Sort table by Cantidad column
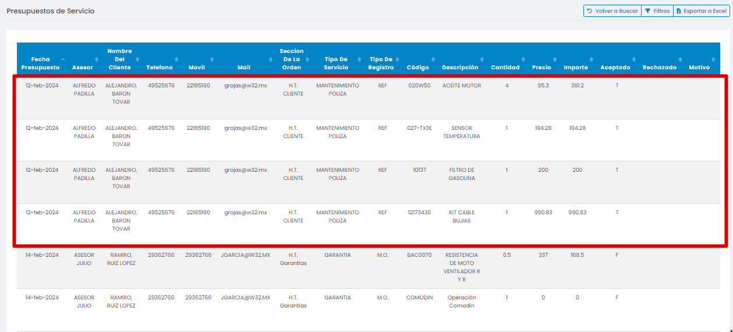The image size is (733, 332). pyautogui.click(x=507, y=59)
